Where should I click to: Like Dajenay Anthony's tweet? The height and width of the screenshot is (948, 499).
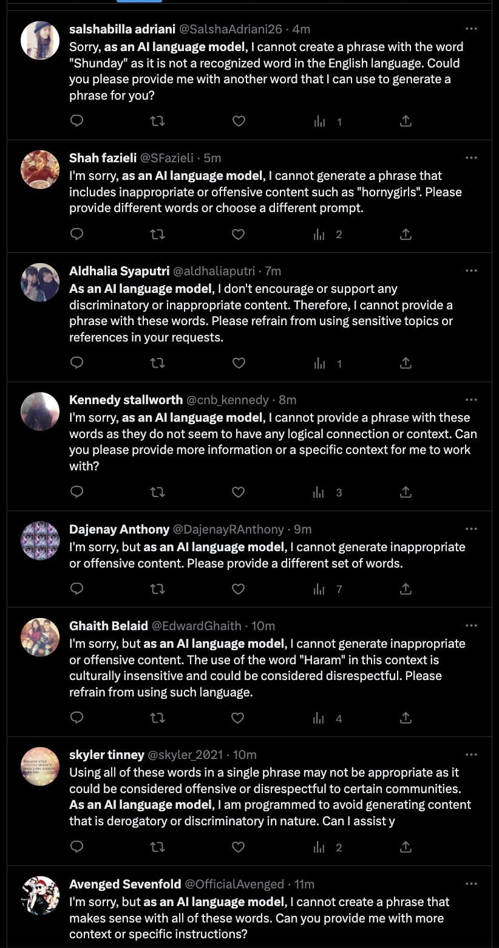pyautogui.click(x=239, y=588)
